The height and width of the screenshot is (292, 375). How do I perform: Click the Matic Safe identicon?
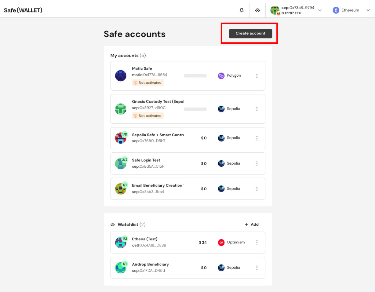tap(121, 76)
